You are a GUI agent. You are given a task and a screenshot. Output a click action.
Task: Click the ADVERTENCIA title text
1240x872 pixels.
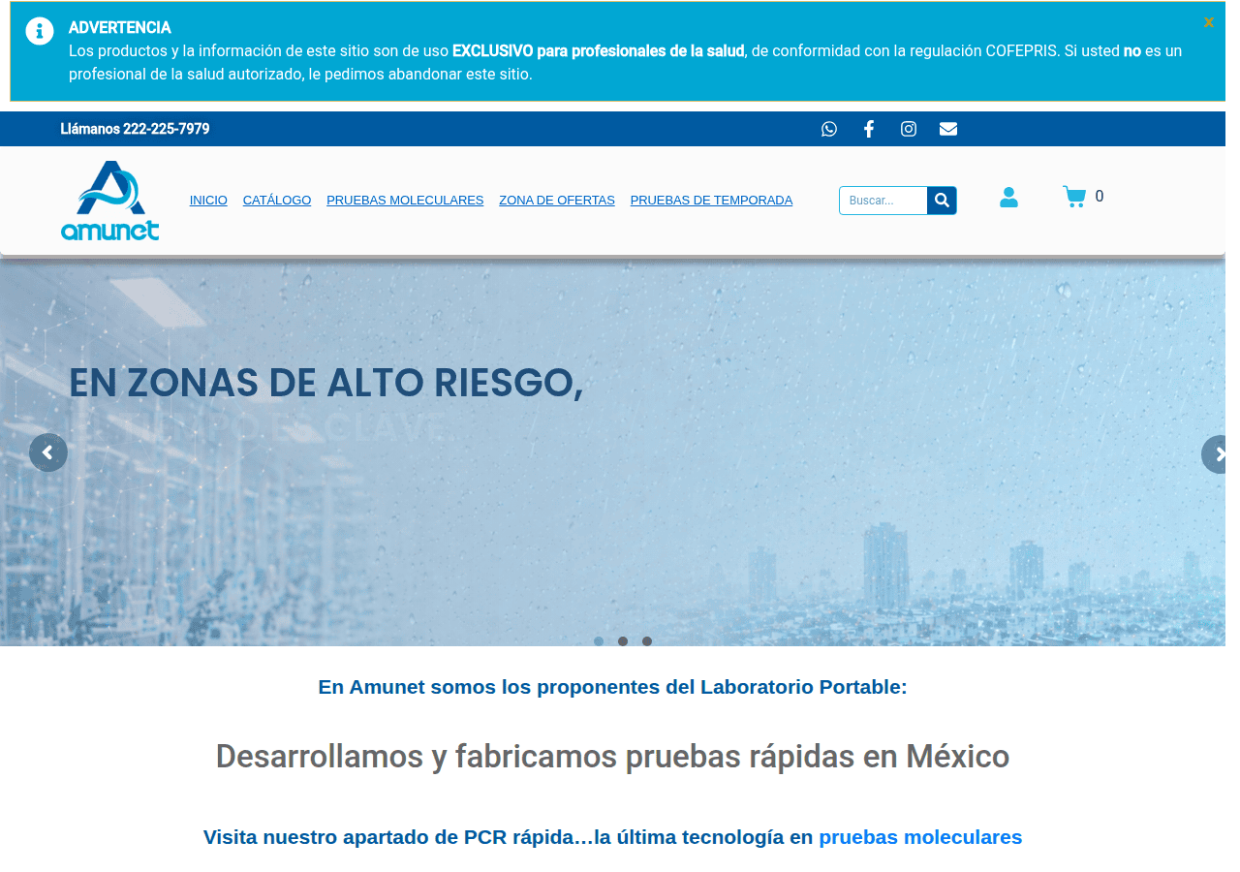click(x=120, y=27)
